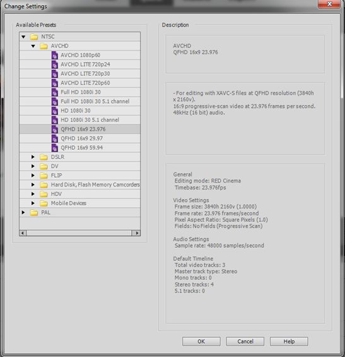Click the 'Frame size: 3840h 2160v' line
Screen dimensions: 345x357
click(x=216, y=207)
